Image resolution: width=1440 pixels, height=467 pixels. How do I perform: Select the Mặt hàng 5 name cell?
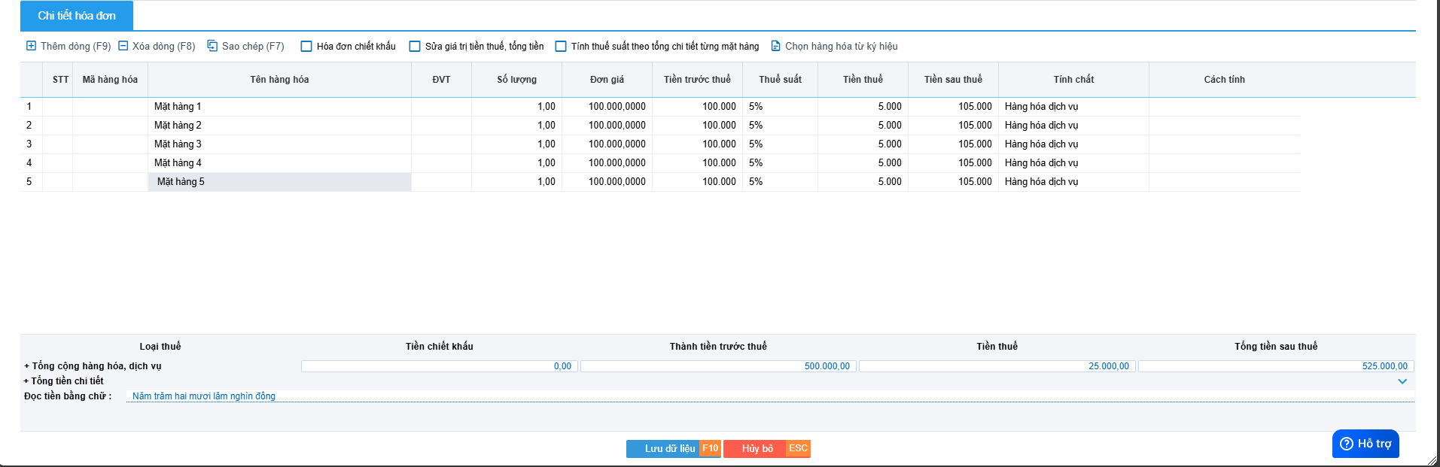click(x=279, y=182)
